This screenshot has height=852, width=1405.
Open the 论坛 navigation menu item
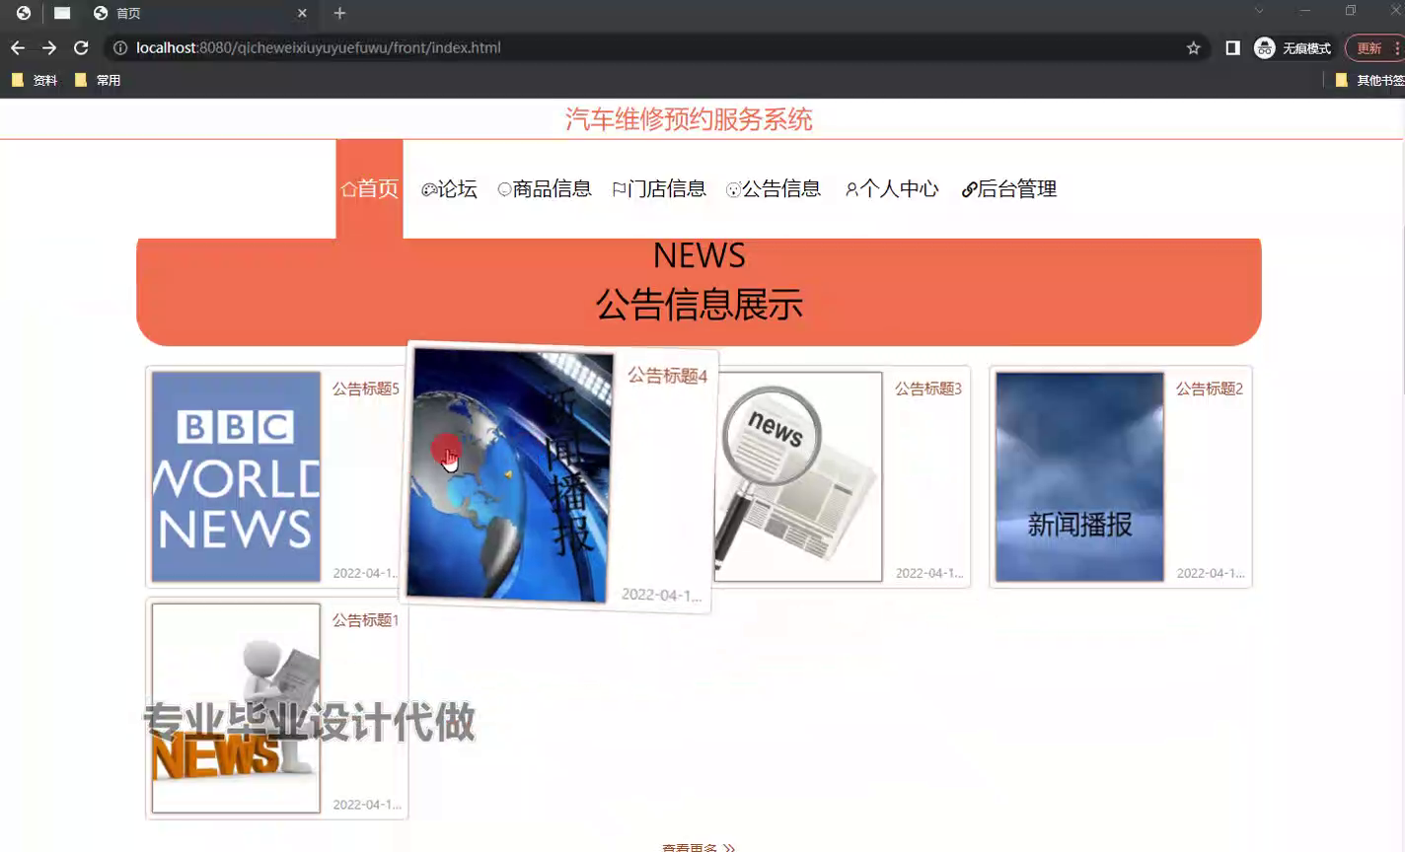[449, 188]
